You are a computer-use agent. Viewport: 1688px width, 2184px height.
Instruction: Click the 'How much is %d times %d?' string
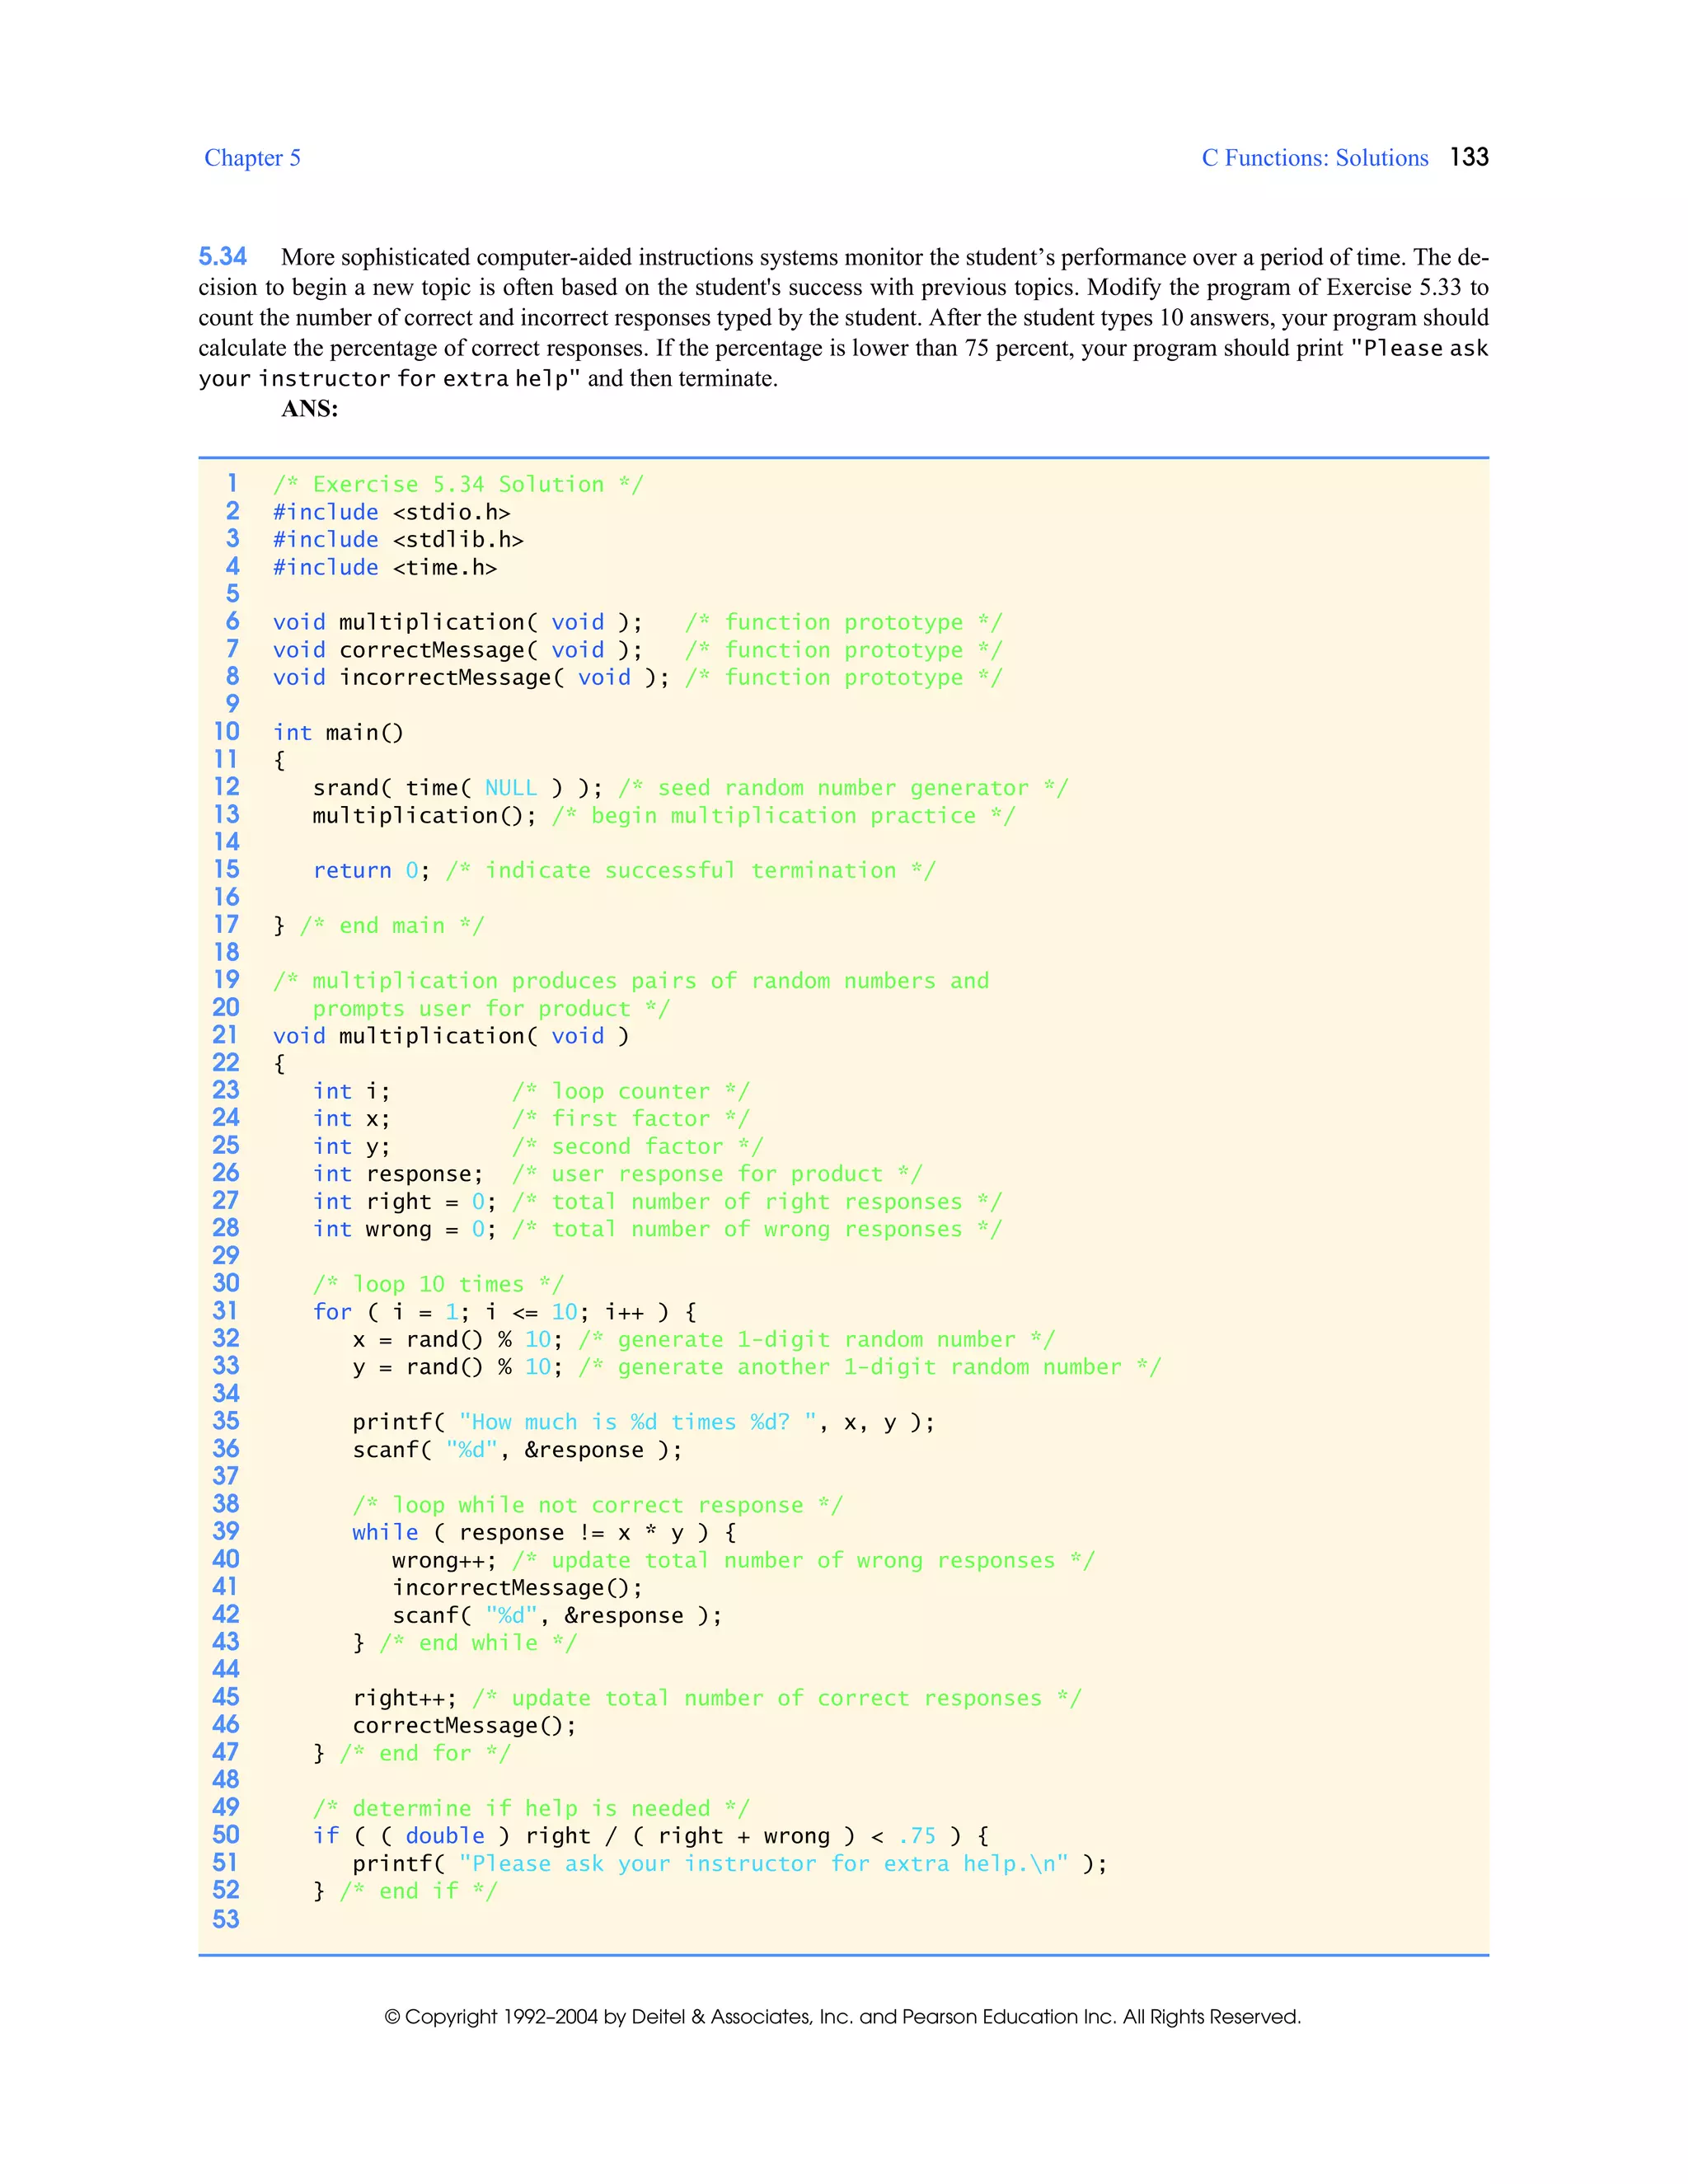(638, 1422)
